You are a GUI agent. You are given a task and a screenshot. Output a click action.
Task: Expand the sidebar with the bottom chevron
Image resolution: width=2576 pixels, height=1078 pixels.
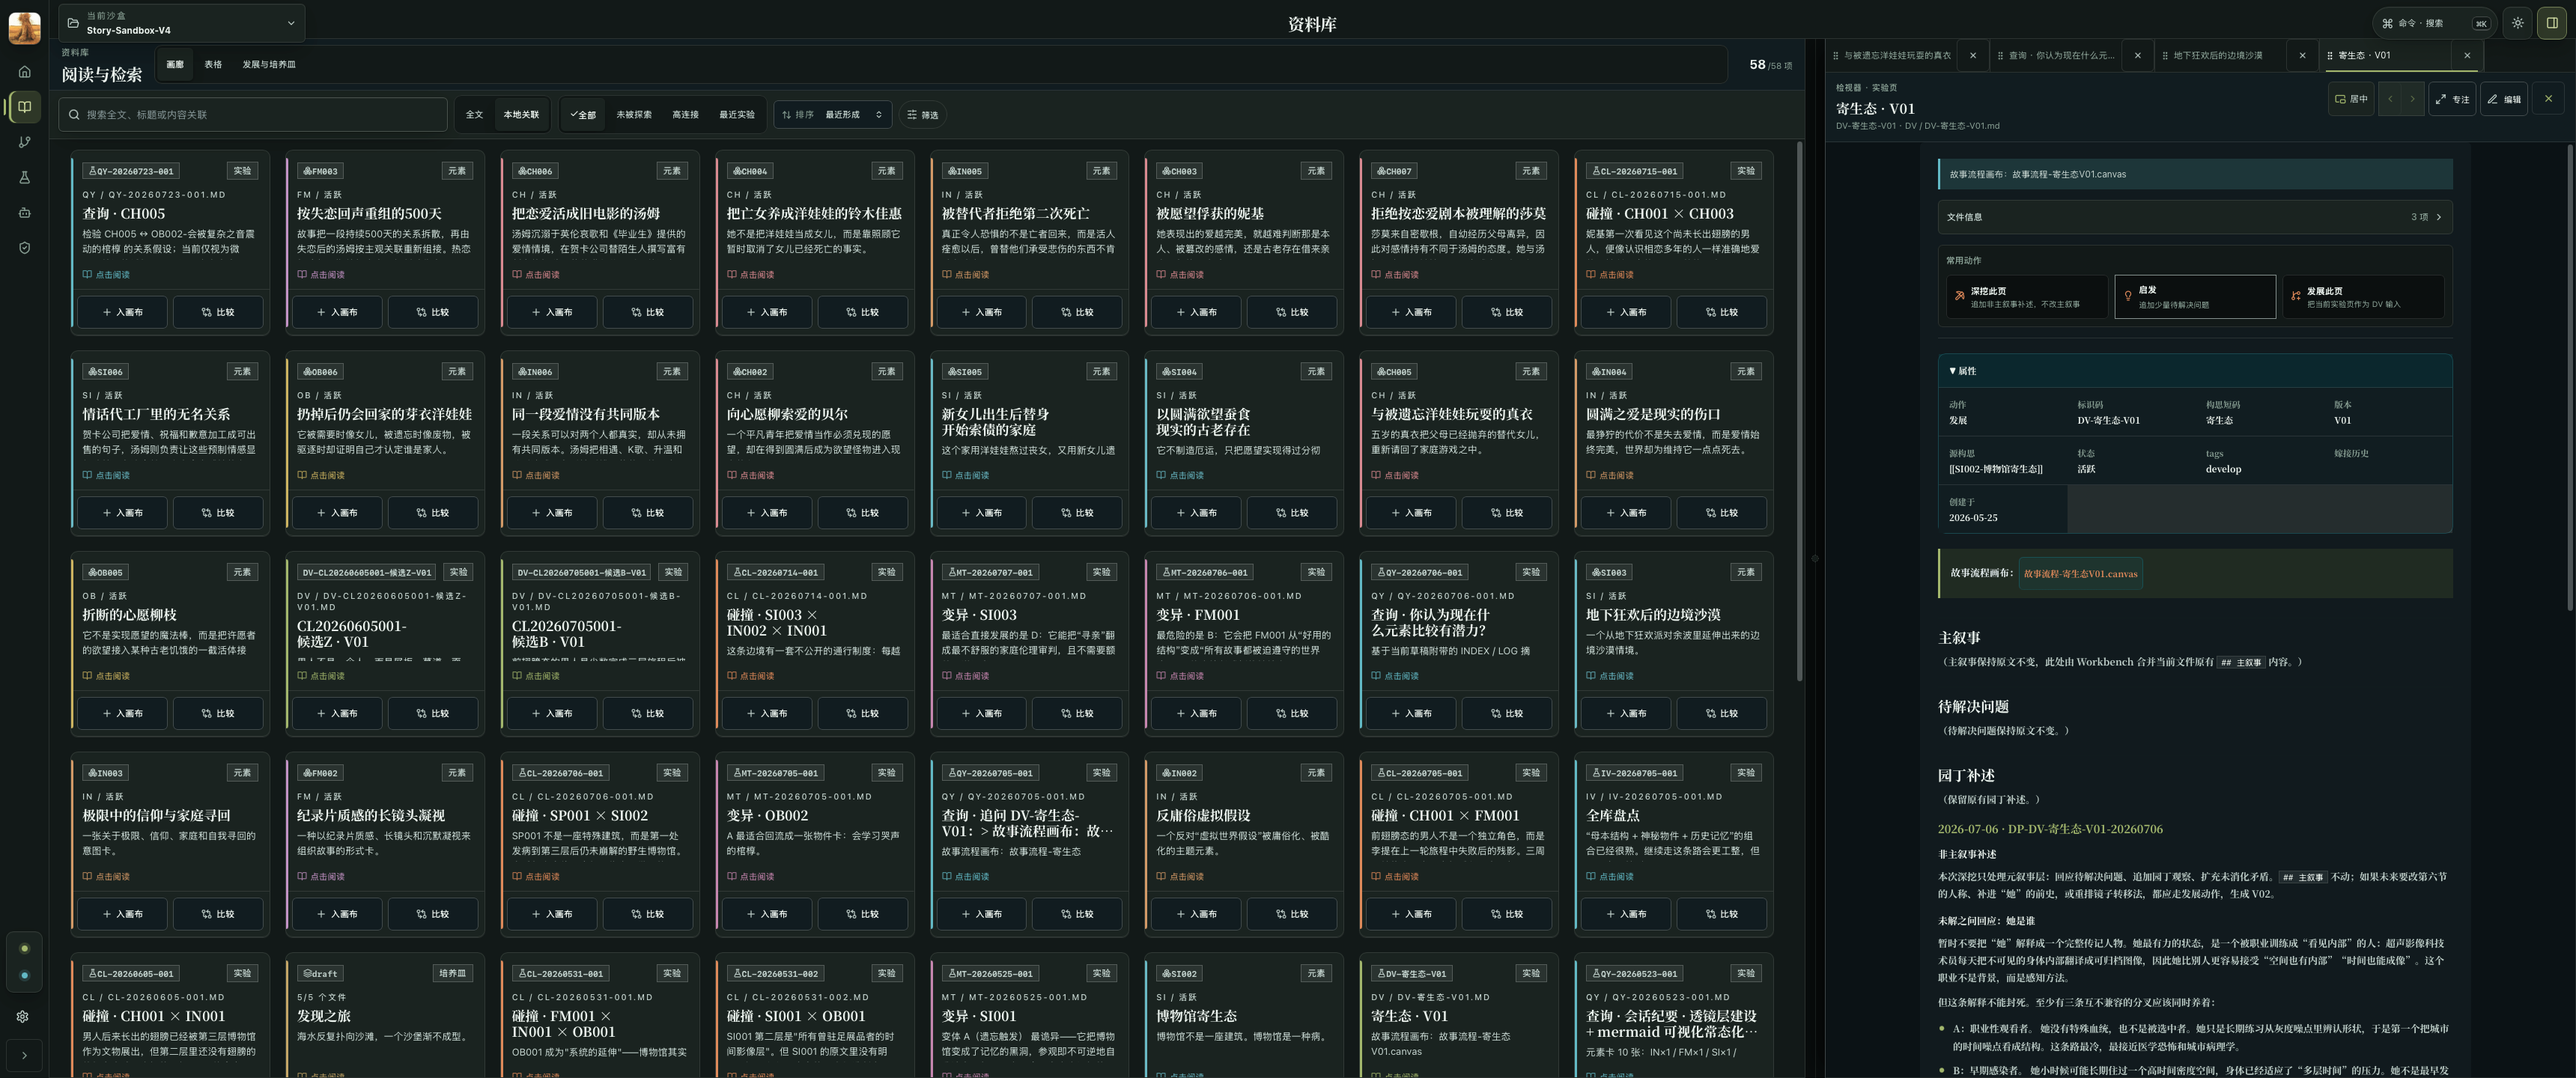coord(24,1055)
